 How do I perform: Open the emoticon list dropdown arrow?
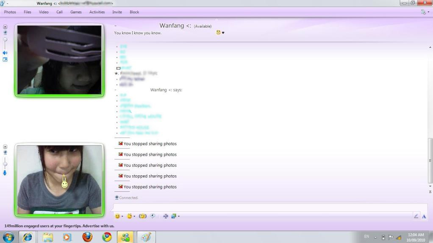[122, 216]
